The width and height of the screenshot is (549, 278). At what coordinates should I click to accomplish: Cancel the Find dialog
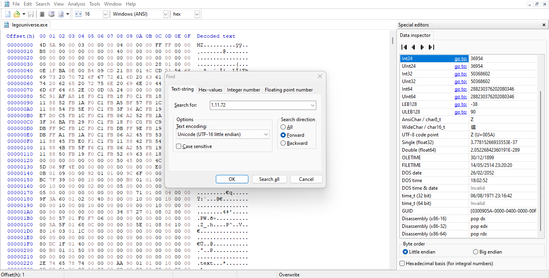point(306,179)
